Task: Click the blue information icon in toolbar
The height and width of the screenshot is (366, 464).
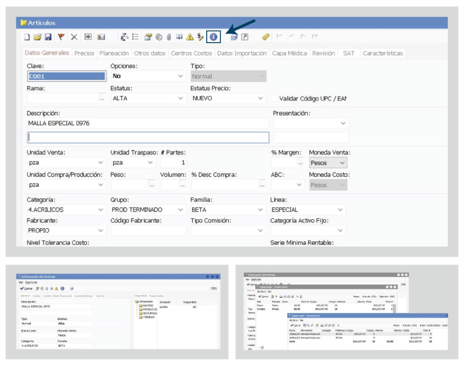Action: click(213, 37)
